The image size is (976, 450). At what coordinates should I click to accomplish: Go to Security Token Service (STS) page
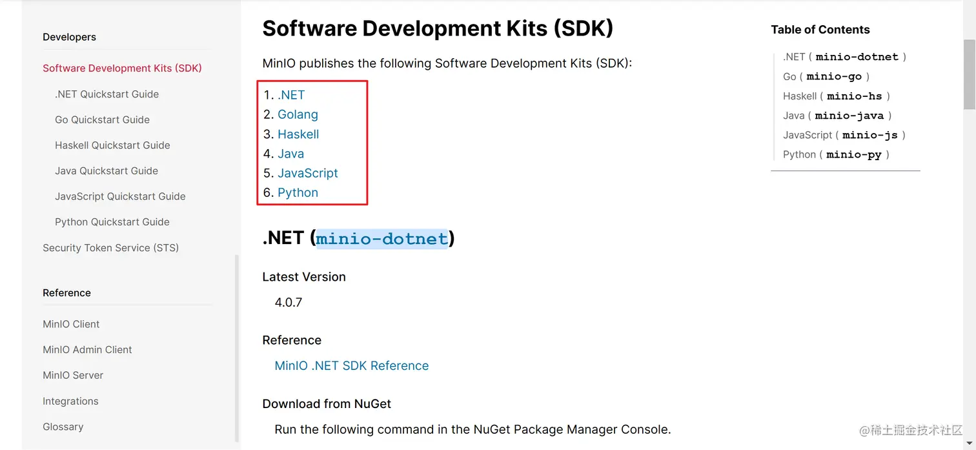110,248
